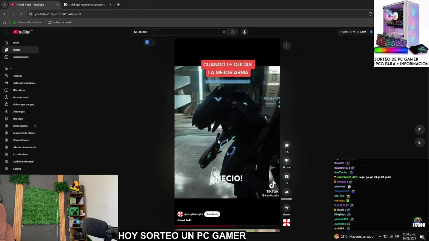Open the tab search dropdown
The image size is (429, 241).
[x=4, y=5]
